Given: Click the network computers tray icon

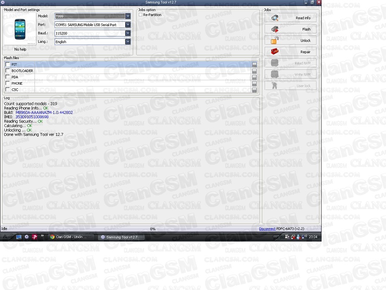Looking at the screenshot, I should click(x=287, y=237).
